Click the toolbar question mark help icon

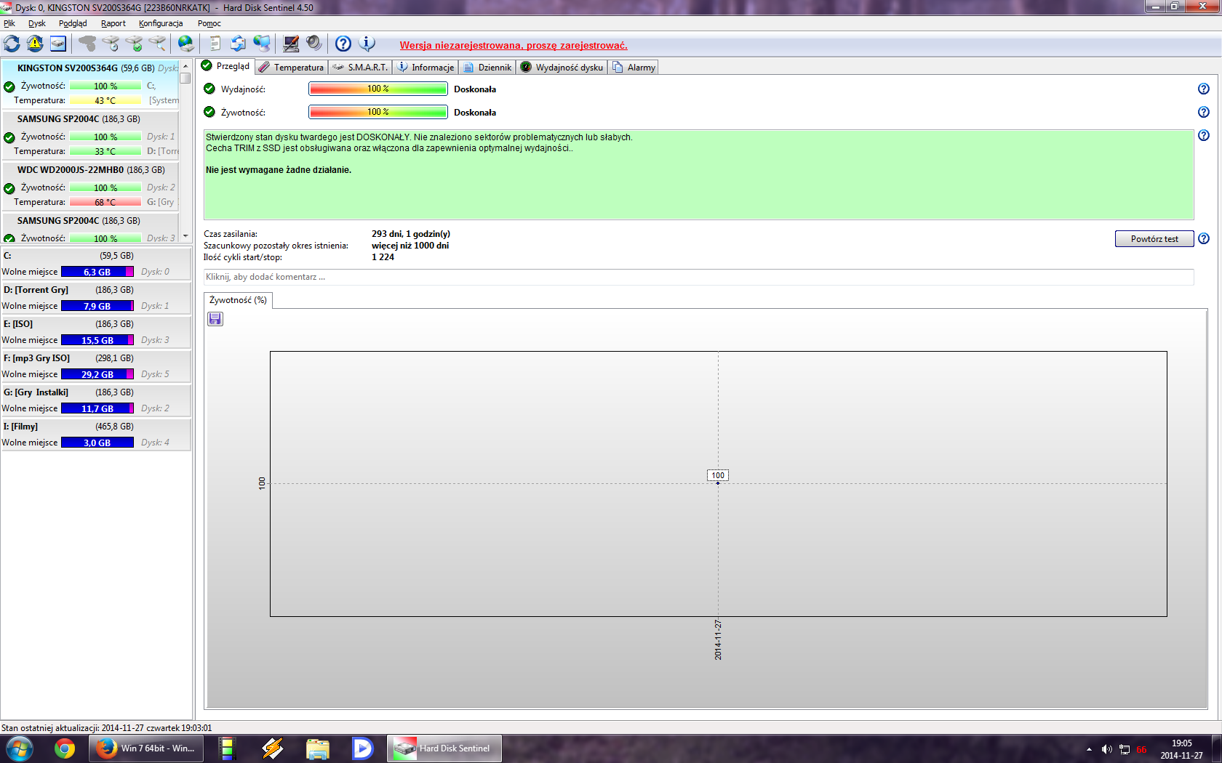click(343, 44)
